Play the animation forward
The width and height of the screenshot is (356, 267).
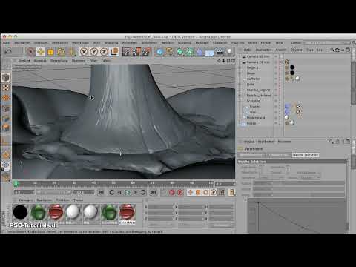127,192
